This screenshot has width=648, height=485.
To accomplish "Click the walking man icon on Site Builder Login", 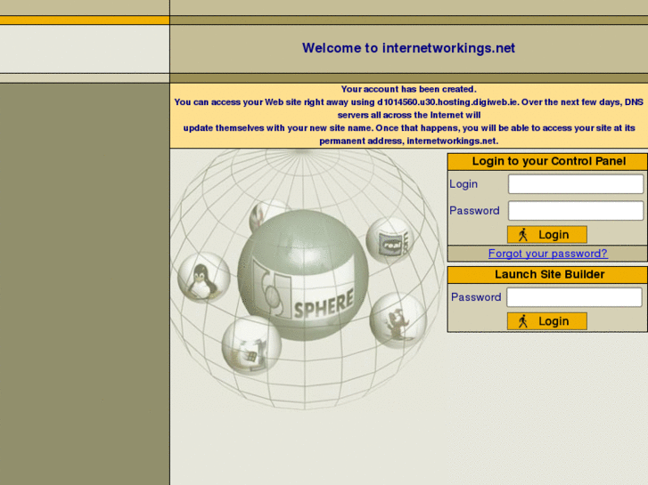I will coord(523,321).
